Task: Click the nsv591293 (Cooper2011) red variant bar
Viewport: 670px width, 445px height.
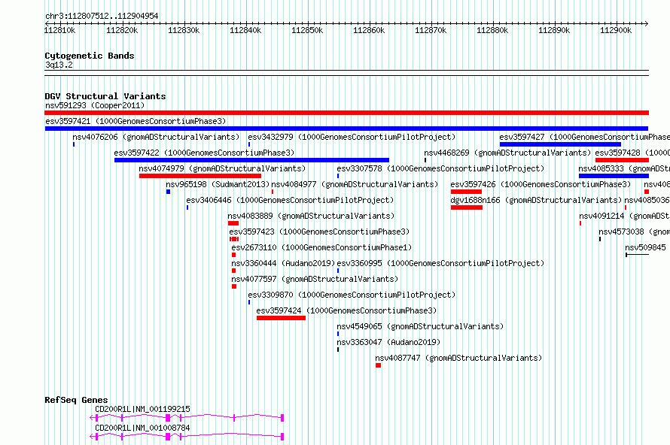Action: (346, 113)
